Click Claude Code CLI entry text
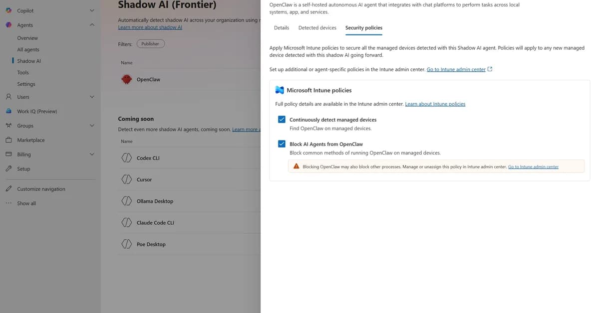Image resolution: width=599 pixels, height=313 pixels. [x=155, y=223]
